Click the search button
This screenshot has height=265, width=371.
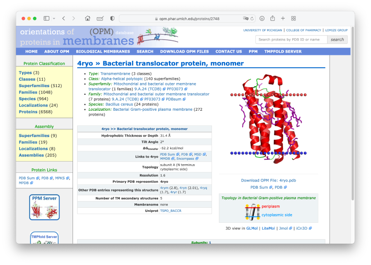coord(337,39)
